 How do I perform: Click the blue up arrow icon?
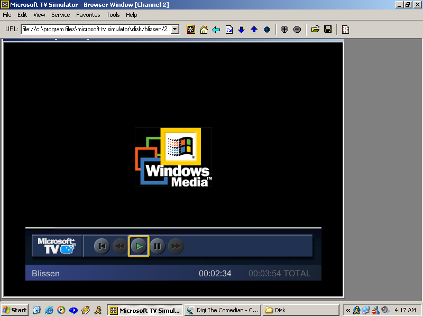coord(254,30)
